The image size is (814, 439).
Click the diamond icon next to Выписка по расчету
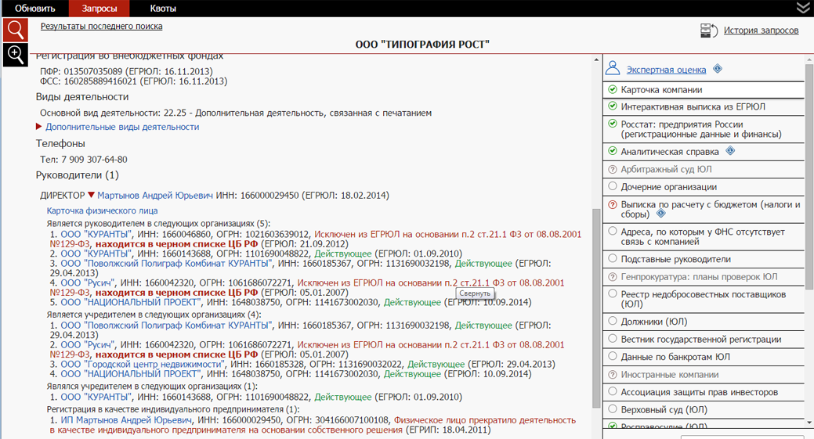(x=661, y=214)
